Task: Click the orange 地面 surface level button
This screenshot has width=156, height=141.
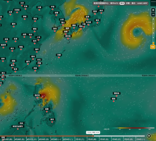Action: tap(153, 47)
